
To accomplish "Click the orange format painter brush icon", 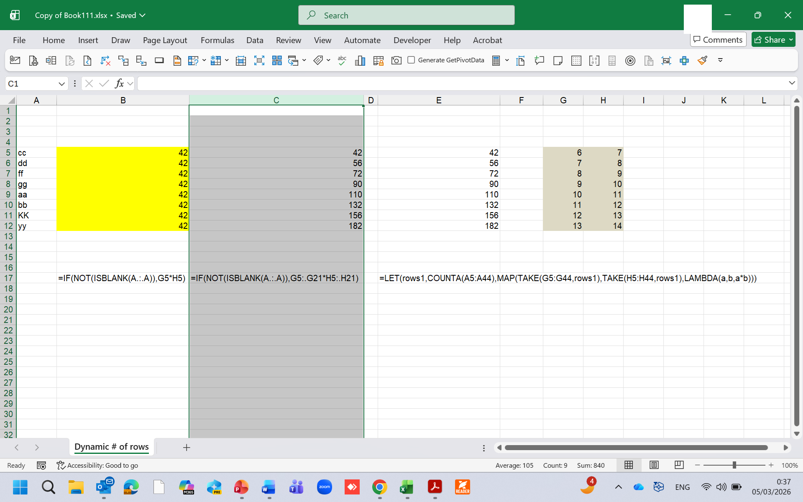I will pyautogui.click(x=702, y=61).
